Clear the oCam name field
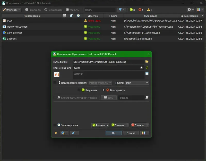This screenshot has width=206, height=161. pos(141,68)
